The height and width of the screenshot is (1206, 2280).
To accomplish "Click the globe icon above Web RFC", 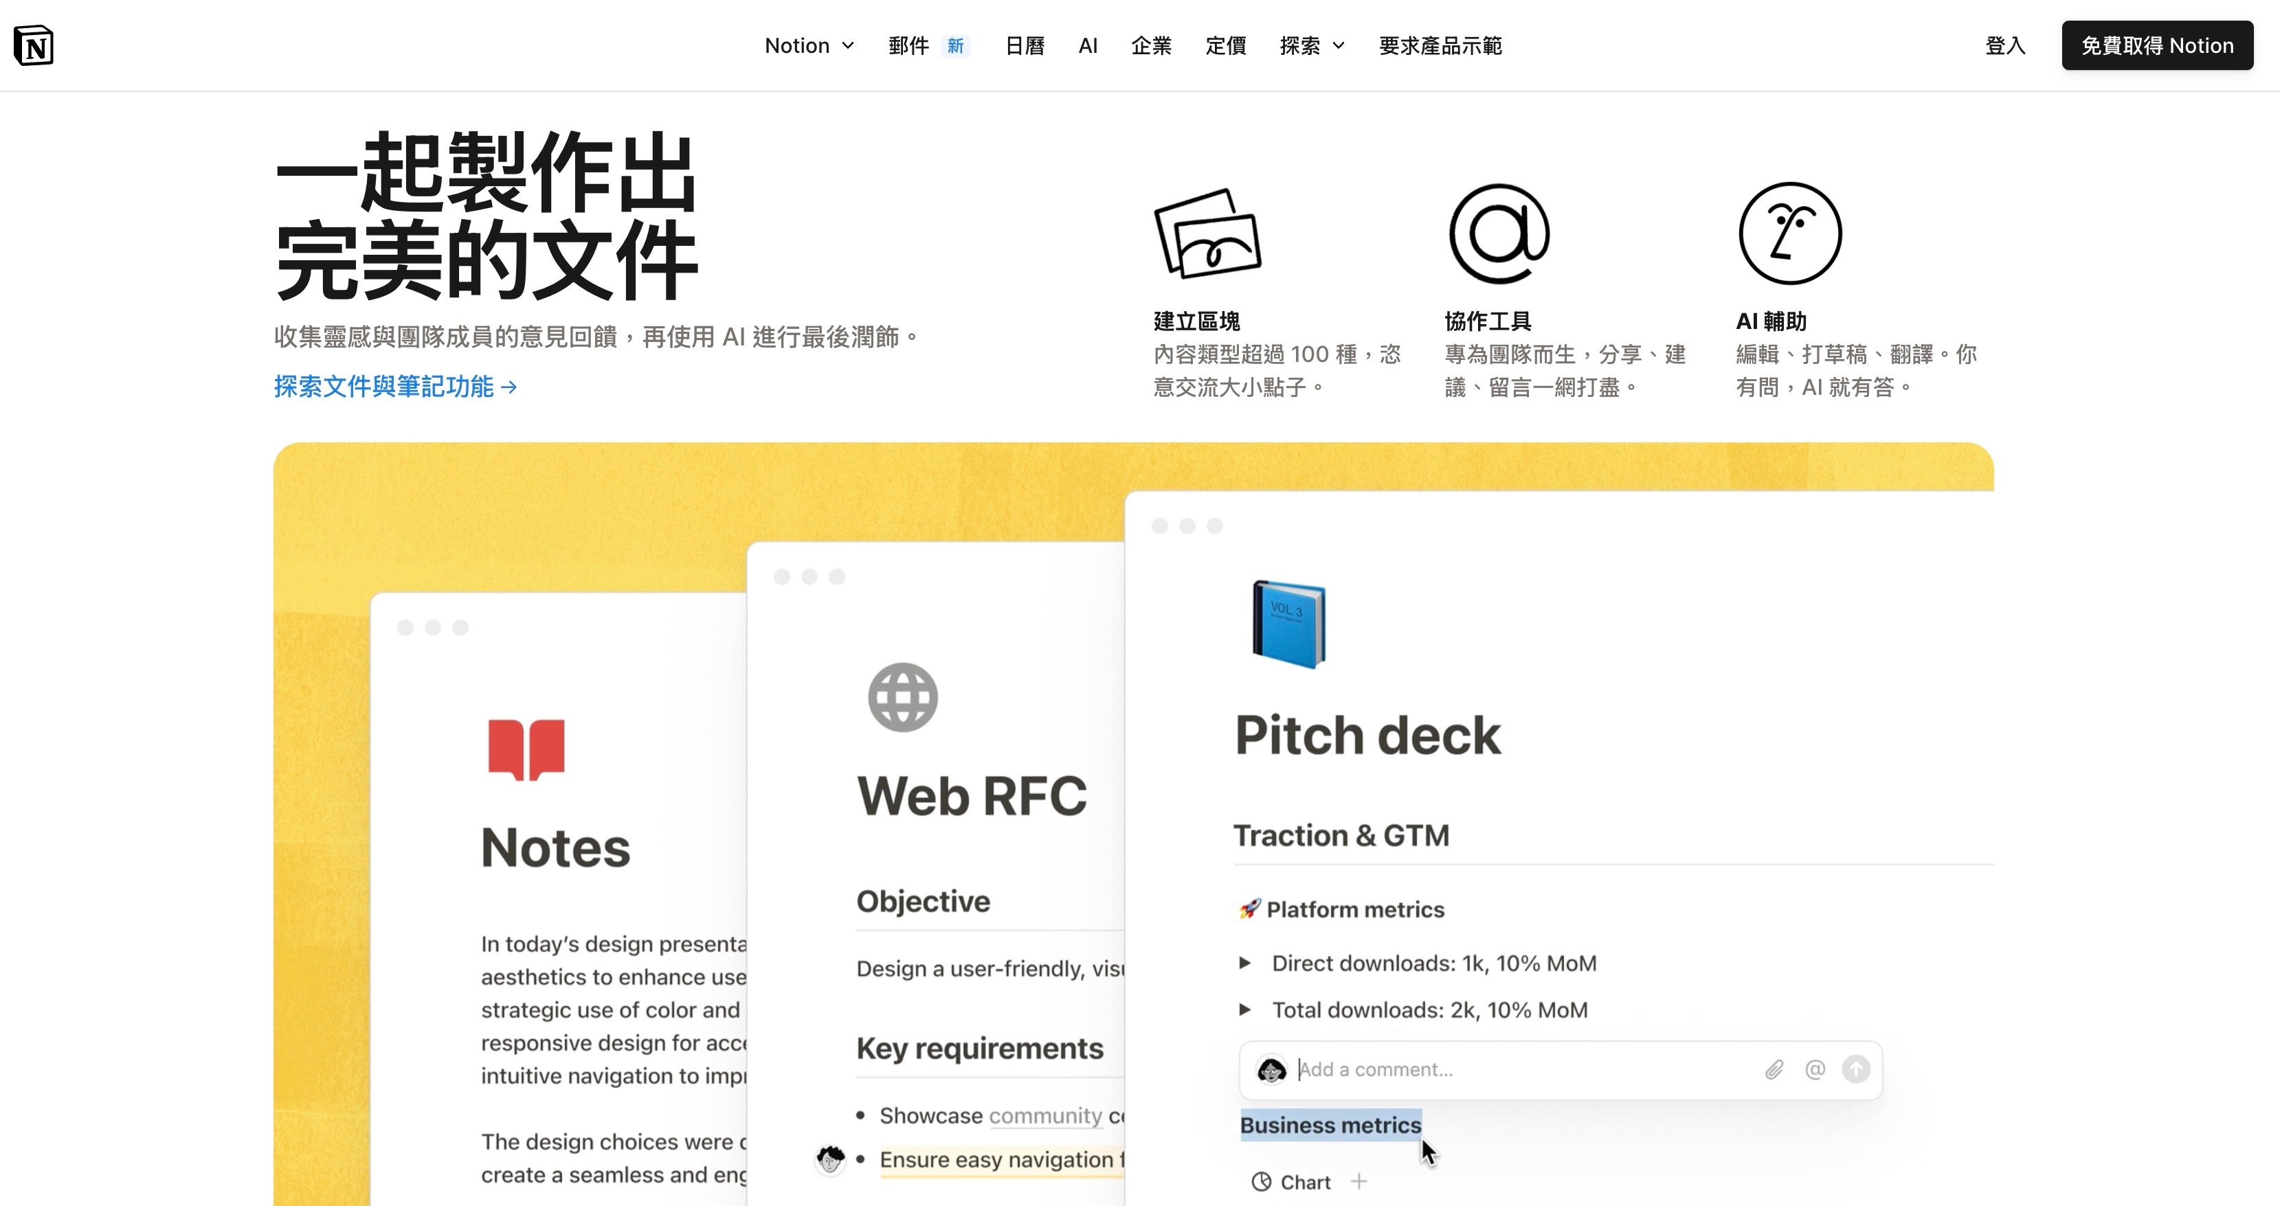I will [x=902, y=697].
